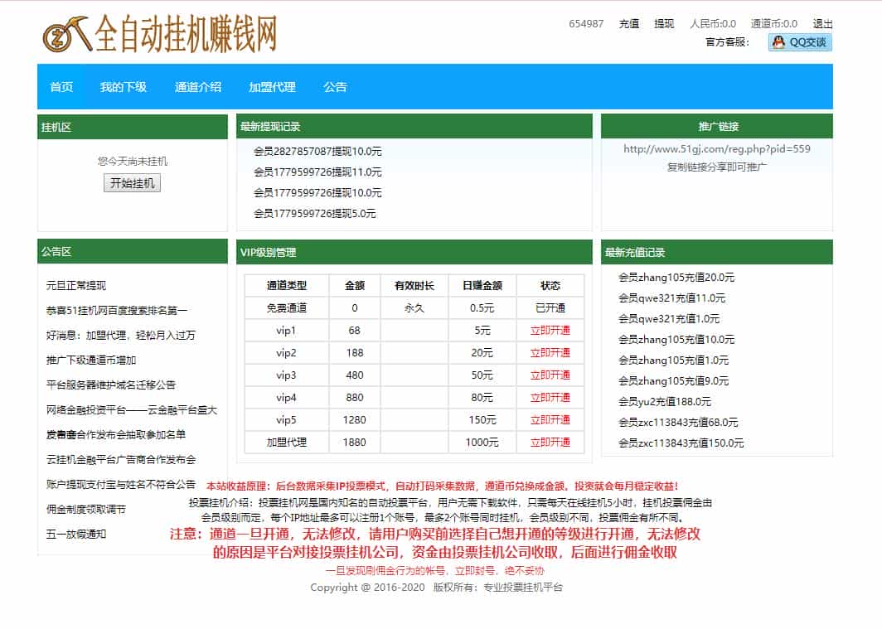882x629 pixels.
Task: Click the VIP级别管理 panel header
Action: click(x=414, y=253)
